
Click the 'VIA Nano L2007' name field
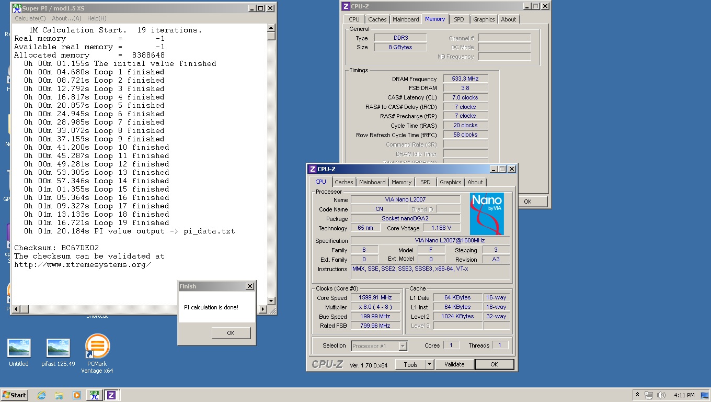tap(405, 199)
